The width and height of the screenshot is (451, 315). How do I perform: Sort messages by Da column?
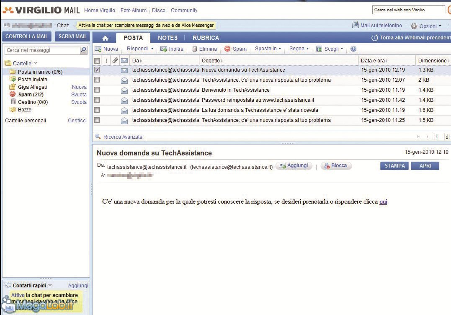click(137, 61)
